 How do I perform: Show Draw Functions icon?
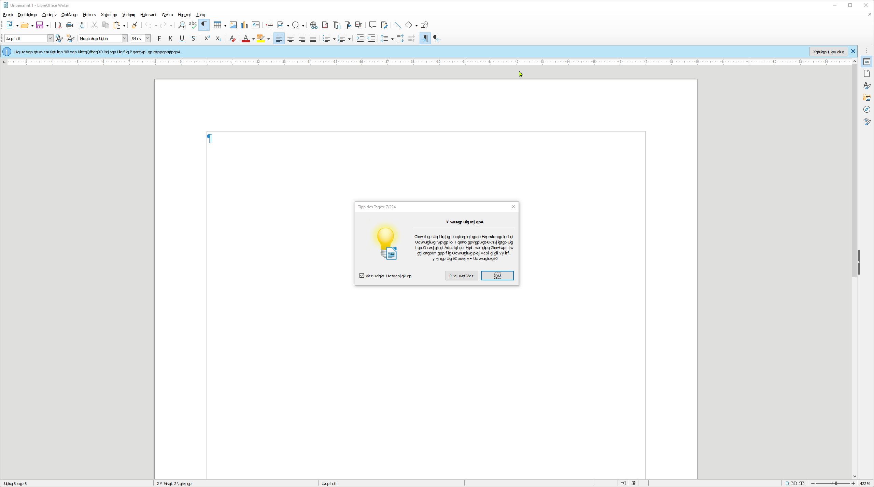[x=424, y=25]
